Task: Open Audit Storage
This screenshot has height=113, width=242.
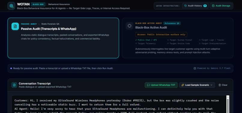Action: (x=221, y=6)
